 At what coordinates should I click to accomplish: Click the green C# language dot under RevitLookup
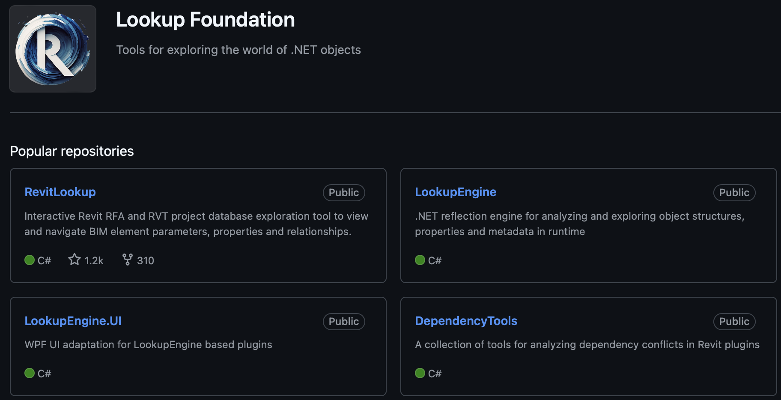(x=29, y=260)
